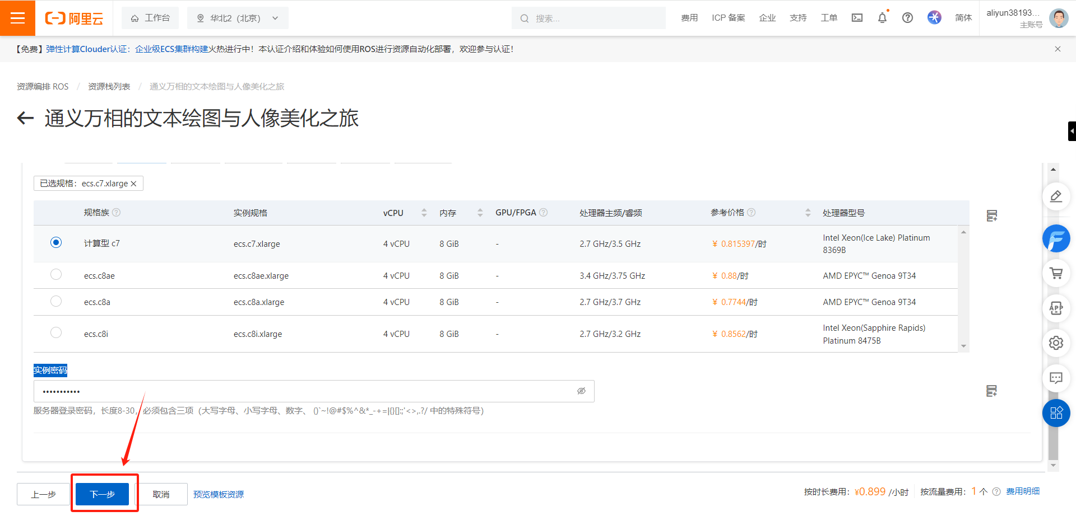
Task: Select the ecs.c8ae radio button
Action: coord(56,274)
